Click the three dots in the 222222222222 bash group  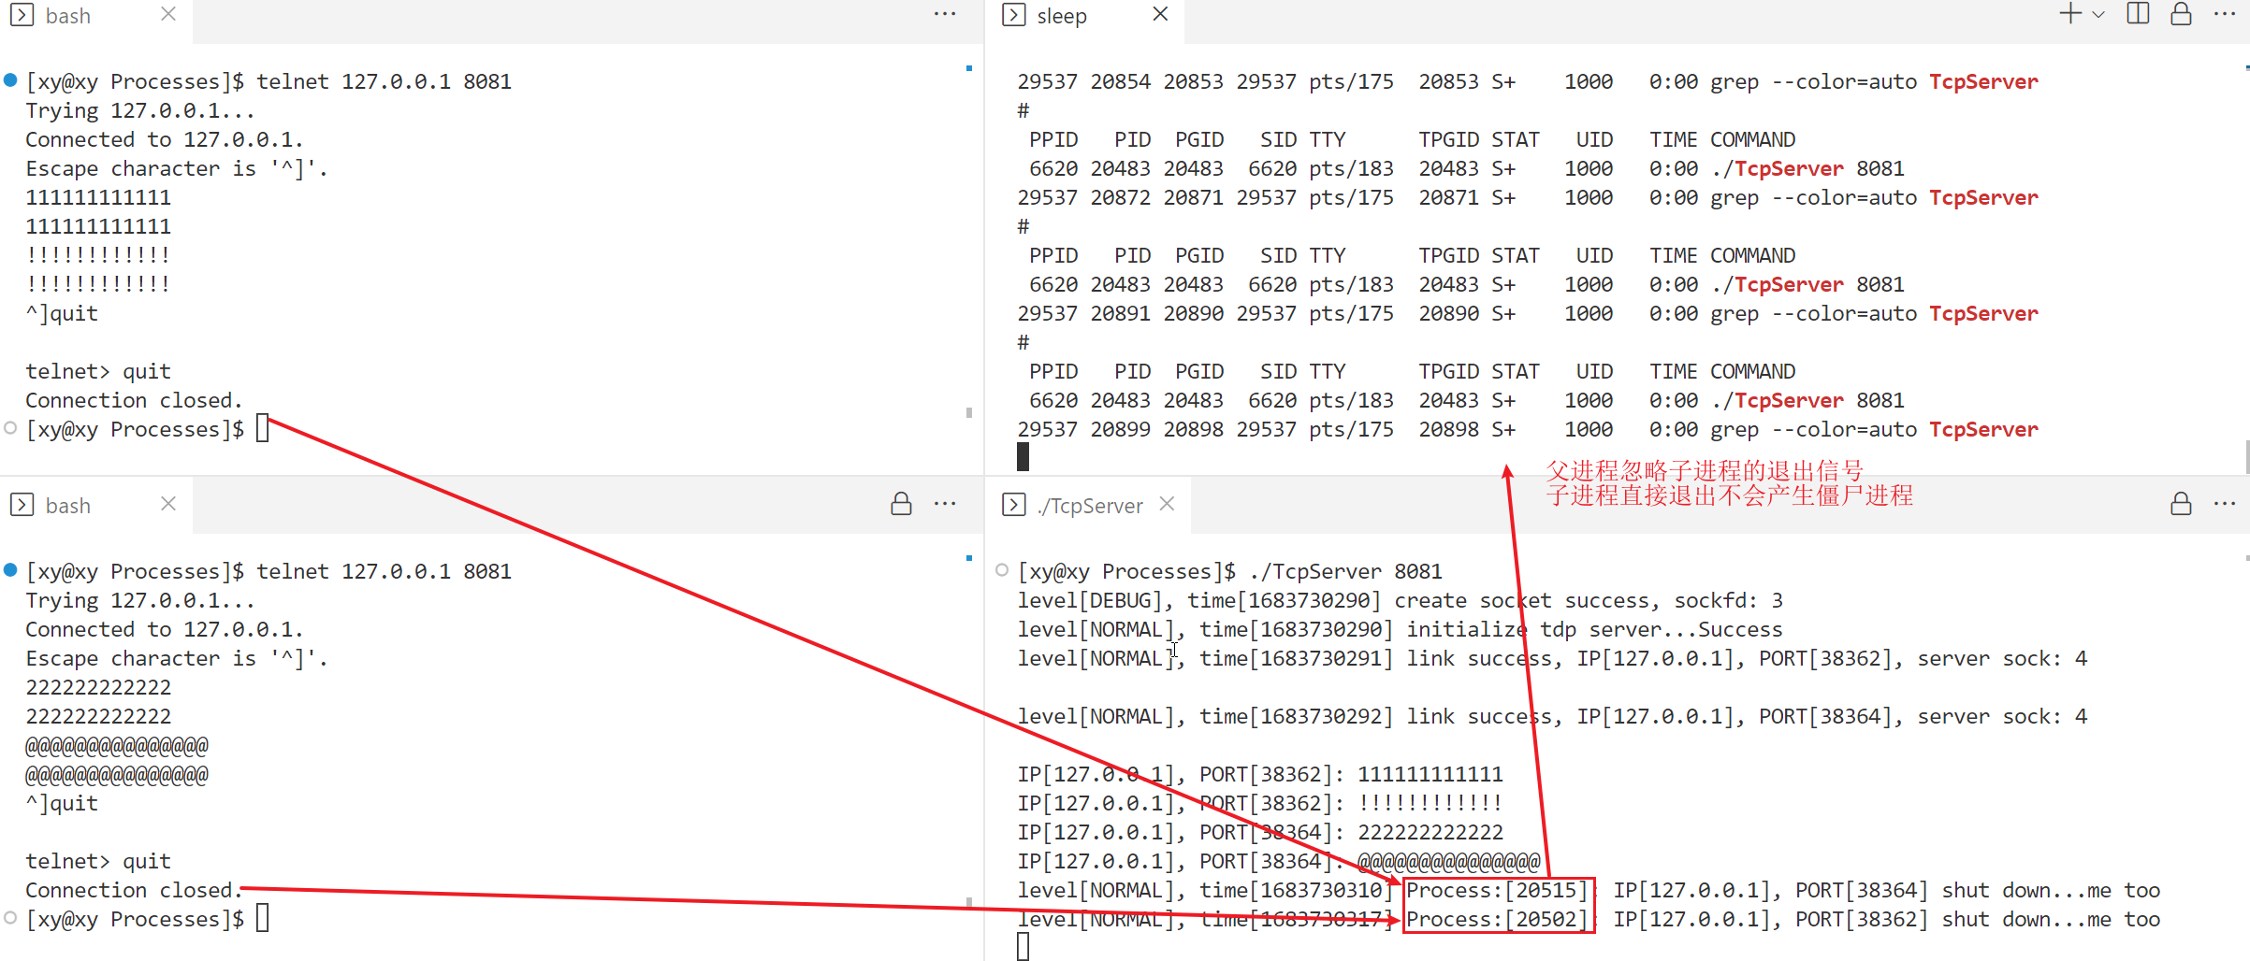point(945,505)
